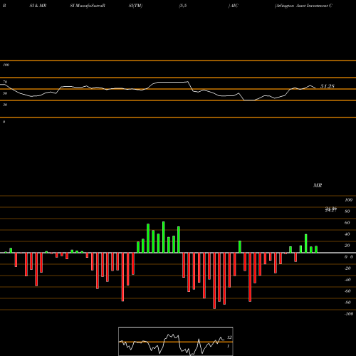Screen dimensions: 356x356
Task: Click the 'SI & MR' header text
Action: pos(38,6)
